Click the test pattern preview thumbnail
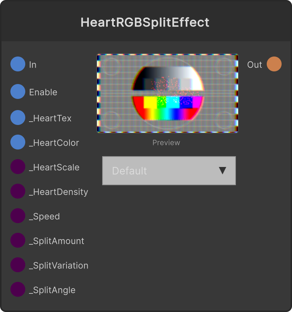This screenshot has height=312, width=292. (x=168, y=93)
